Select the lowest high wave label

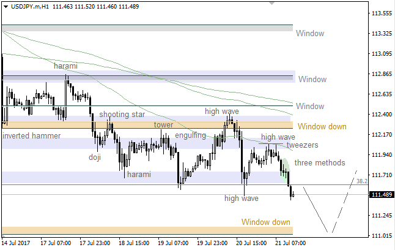241,198
